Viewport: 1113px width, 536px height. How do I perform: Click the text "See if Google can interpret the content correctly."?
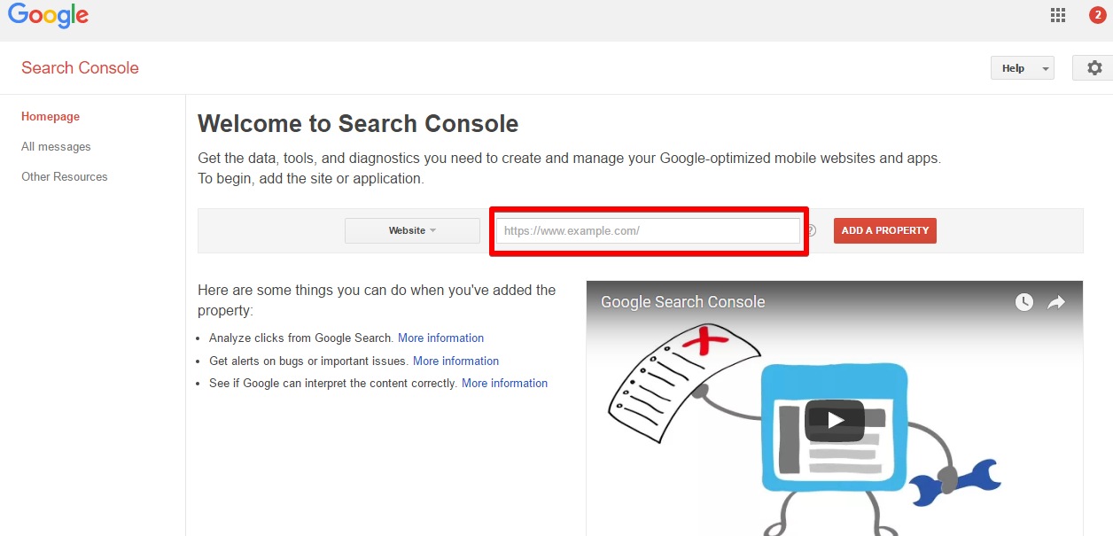(x=333, y=384)
